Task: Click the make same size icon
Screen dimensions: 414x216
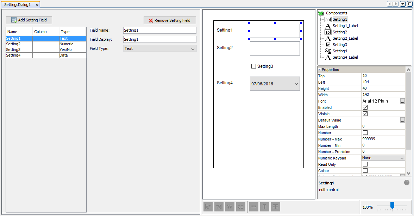Action: pos(276,207)
